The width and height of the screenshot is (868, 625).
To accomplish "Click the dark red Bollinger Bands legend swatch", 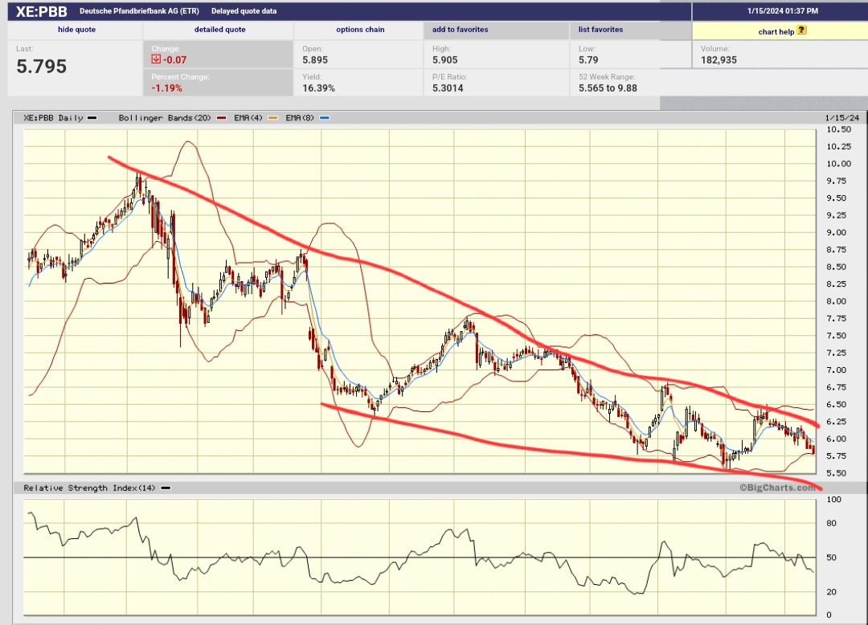I will (222, 118).
